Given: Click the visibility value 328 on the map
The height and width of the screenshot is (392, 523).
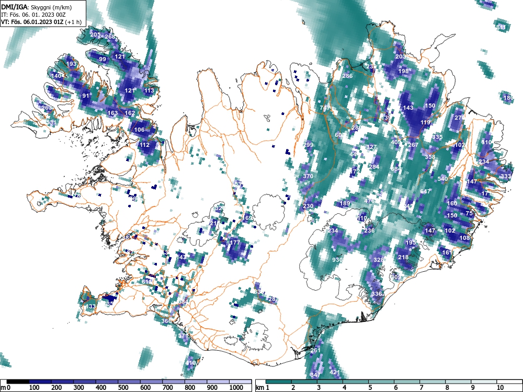Looking at the screenshot, I should click(x=379, y=260).
